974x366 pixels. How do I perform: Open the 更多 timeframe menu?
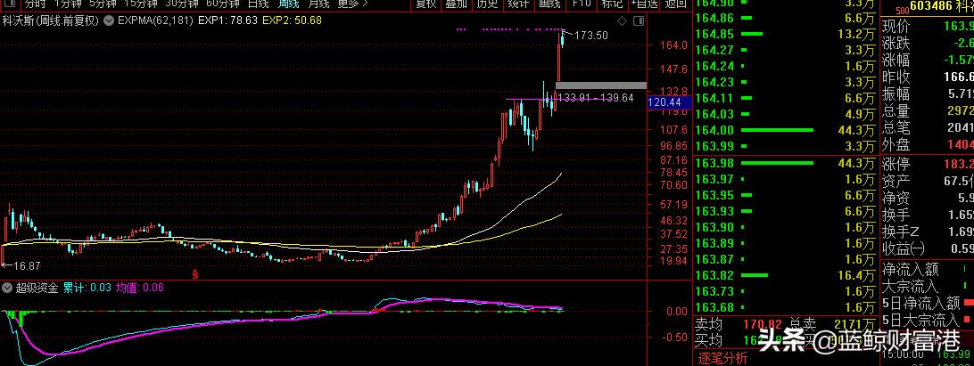coord(353,4)
